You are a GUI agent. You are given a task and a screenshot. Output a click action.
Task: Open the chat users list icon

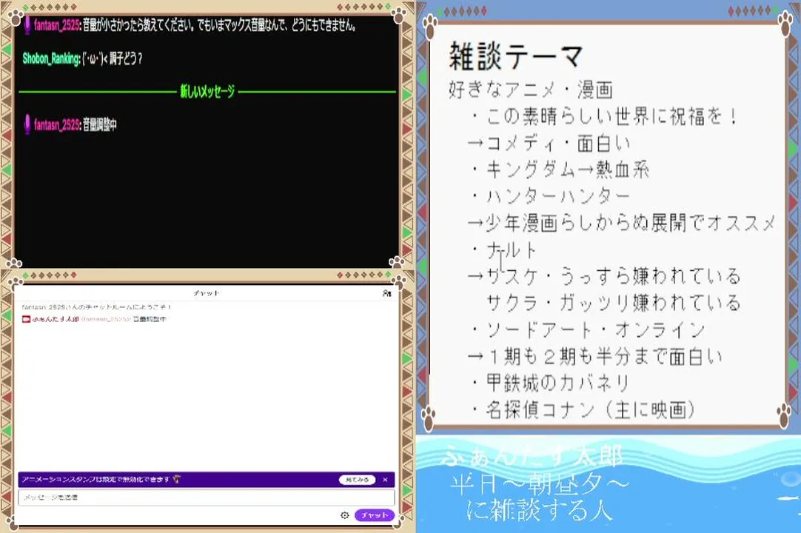[386, 293]
